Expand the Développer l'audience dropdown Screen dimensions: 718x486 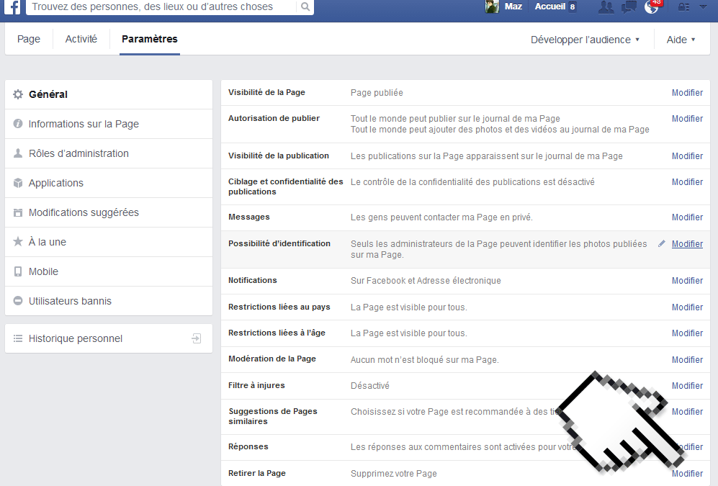click(x=585, y=40)
